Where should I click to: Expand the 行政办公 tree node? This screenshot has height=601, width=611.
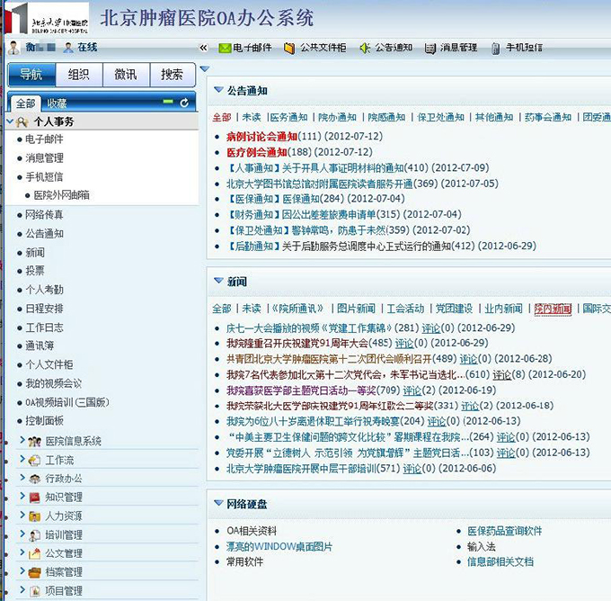[22, 477]
